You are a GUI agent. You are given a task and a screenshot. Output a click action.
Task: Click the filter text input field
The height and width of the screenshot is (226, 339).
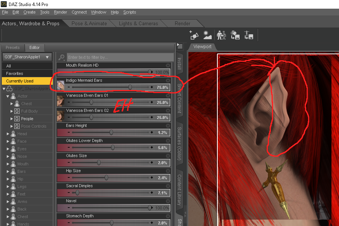[120, 57]
